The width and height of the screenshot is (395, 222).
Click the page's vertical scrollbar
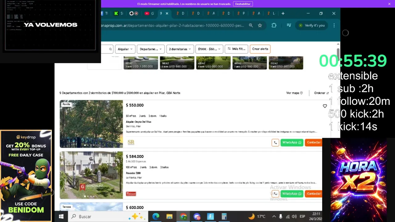tap(338, 52)
